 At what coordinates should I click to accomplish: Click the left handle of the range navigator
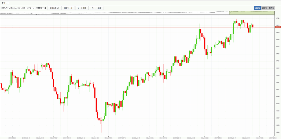click(x=230, y=13)
